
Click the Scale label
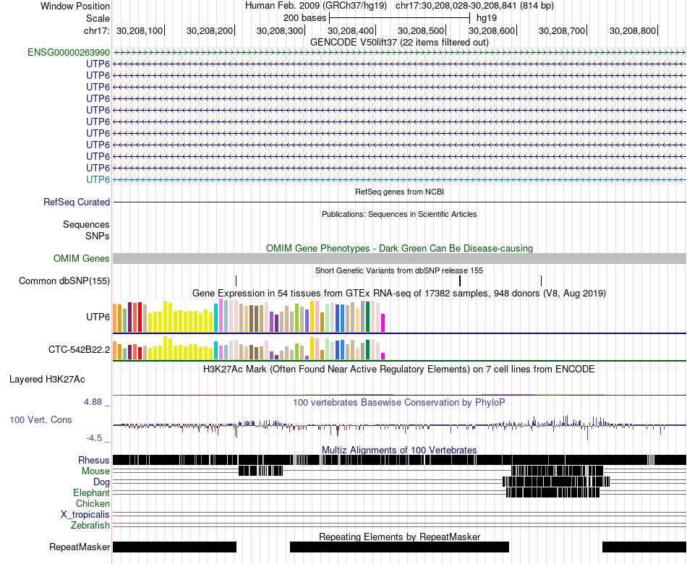point(98,18)
